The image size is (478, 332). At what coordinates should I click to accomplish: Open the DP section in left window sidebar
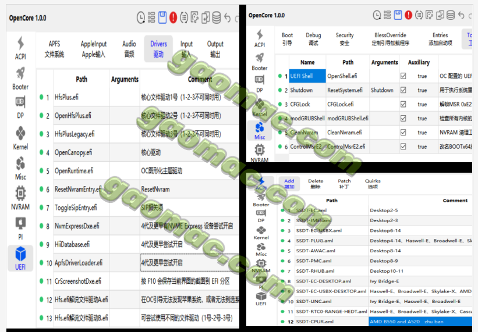20,108
